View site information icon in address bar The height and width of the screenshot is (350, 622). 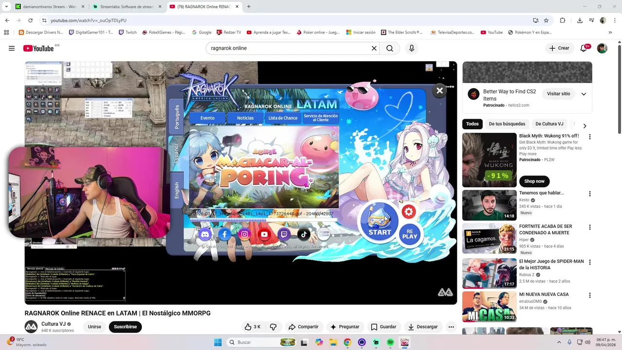[44, 20]
